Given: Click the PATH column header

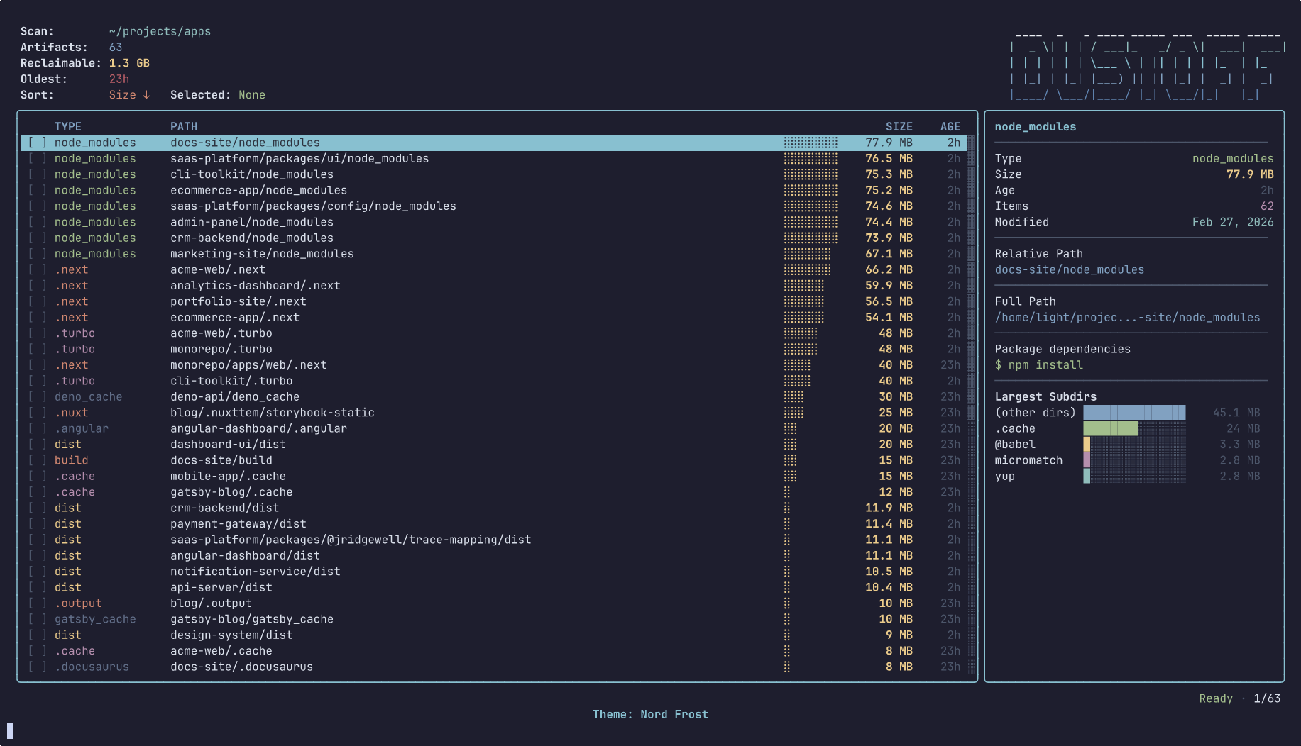Looking at the screenshot, I should pos(184,126).
